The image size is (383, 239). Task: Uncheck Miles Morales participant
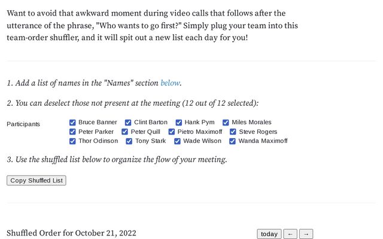click(226, 122)
